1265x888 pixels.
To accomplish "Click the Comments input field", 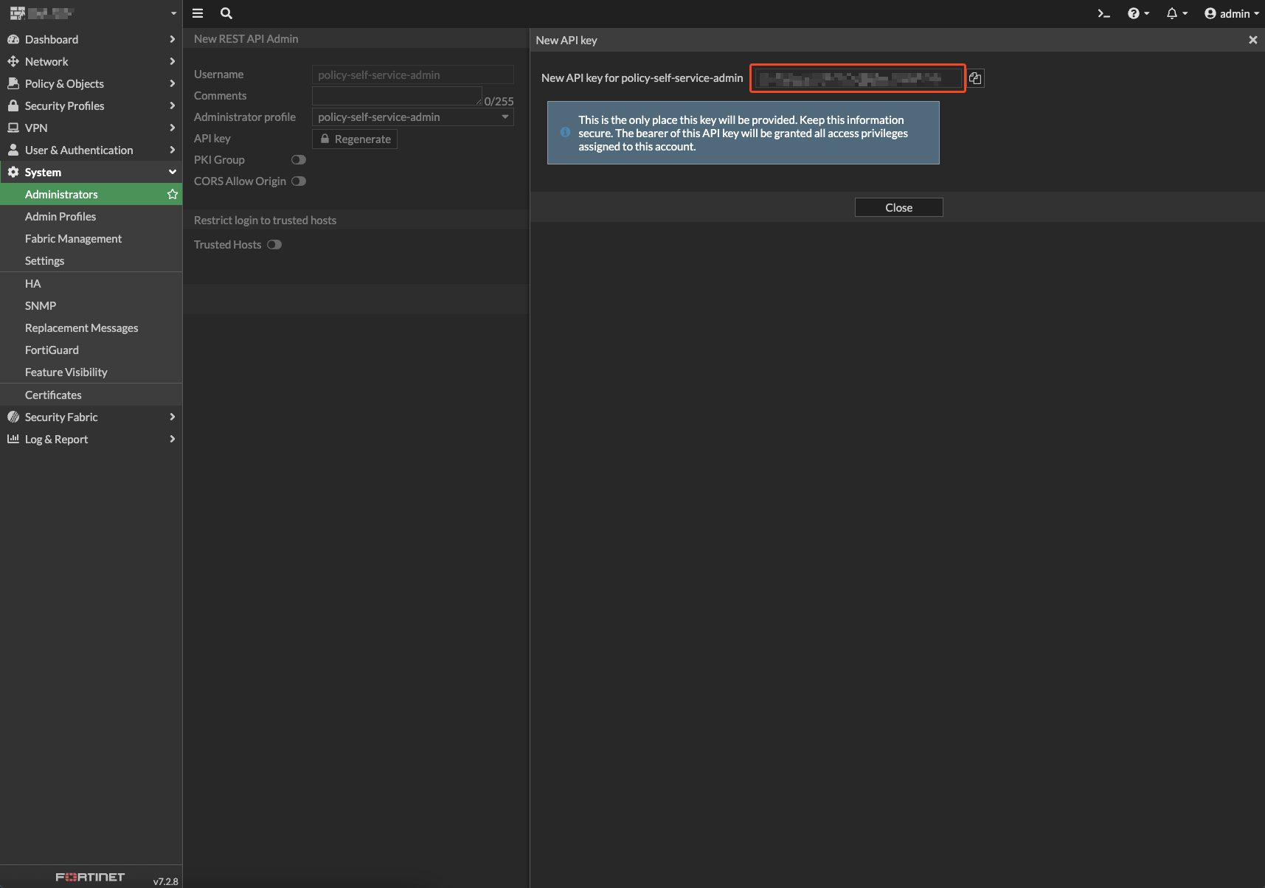I will [397, 96].
